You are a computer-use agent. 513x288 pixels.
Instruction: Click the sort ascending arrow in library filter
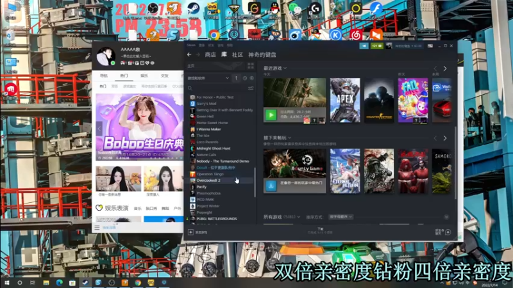pyautogui.click(x=236, y=78)
